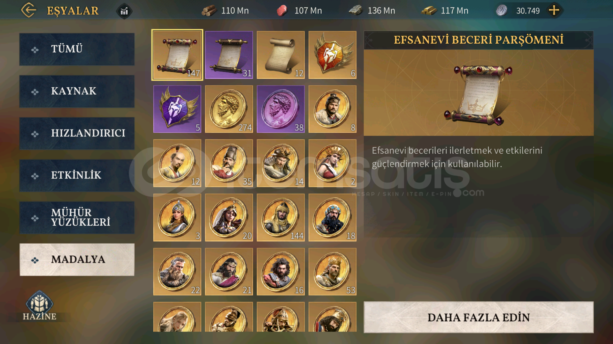
Task: Open the Mühür Yüzükleri category
Action: (x=77, y=217)
